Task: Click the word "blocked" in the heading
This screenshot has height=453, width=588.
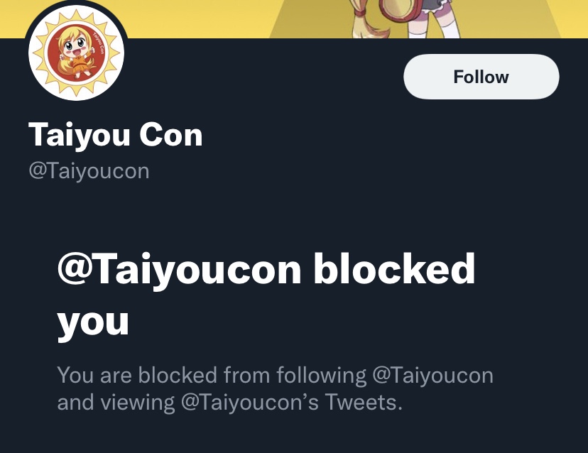Action: pos(394,268)
